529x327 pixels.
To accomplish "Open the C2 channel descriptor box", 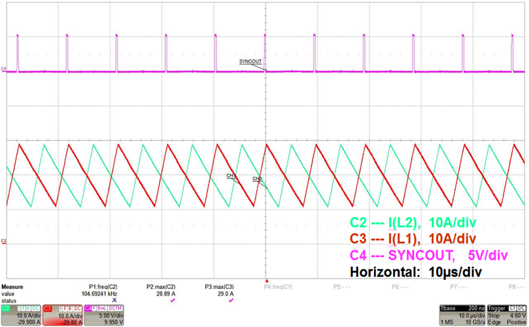I will [20, 315].
